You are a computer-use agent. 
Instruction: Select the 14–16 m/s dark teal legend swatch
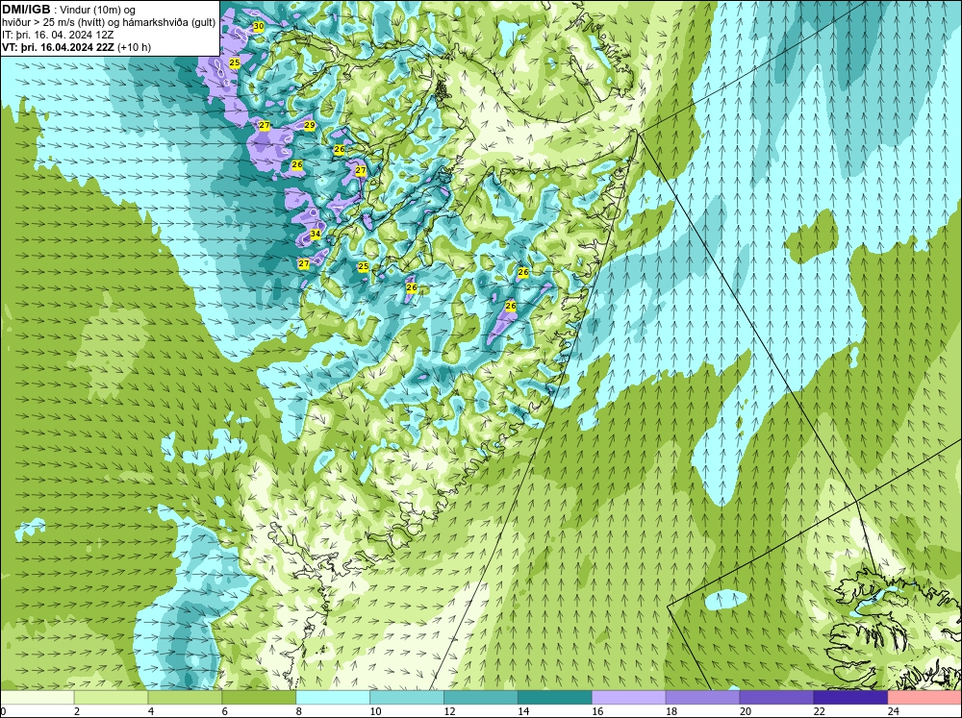coord(555,697)
